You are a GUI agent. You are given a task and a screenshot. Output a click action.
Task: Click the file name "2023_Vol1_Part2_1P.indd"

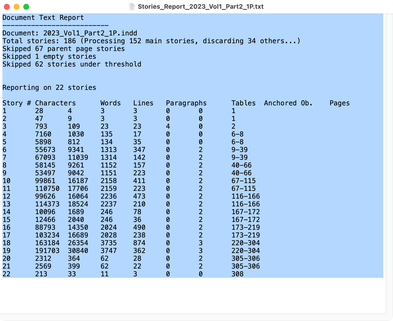coord(90,33)
